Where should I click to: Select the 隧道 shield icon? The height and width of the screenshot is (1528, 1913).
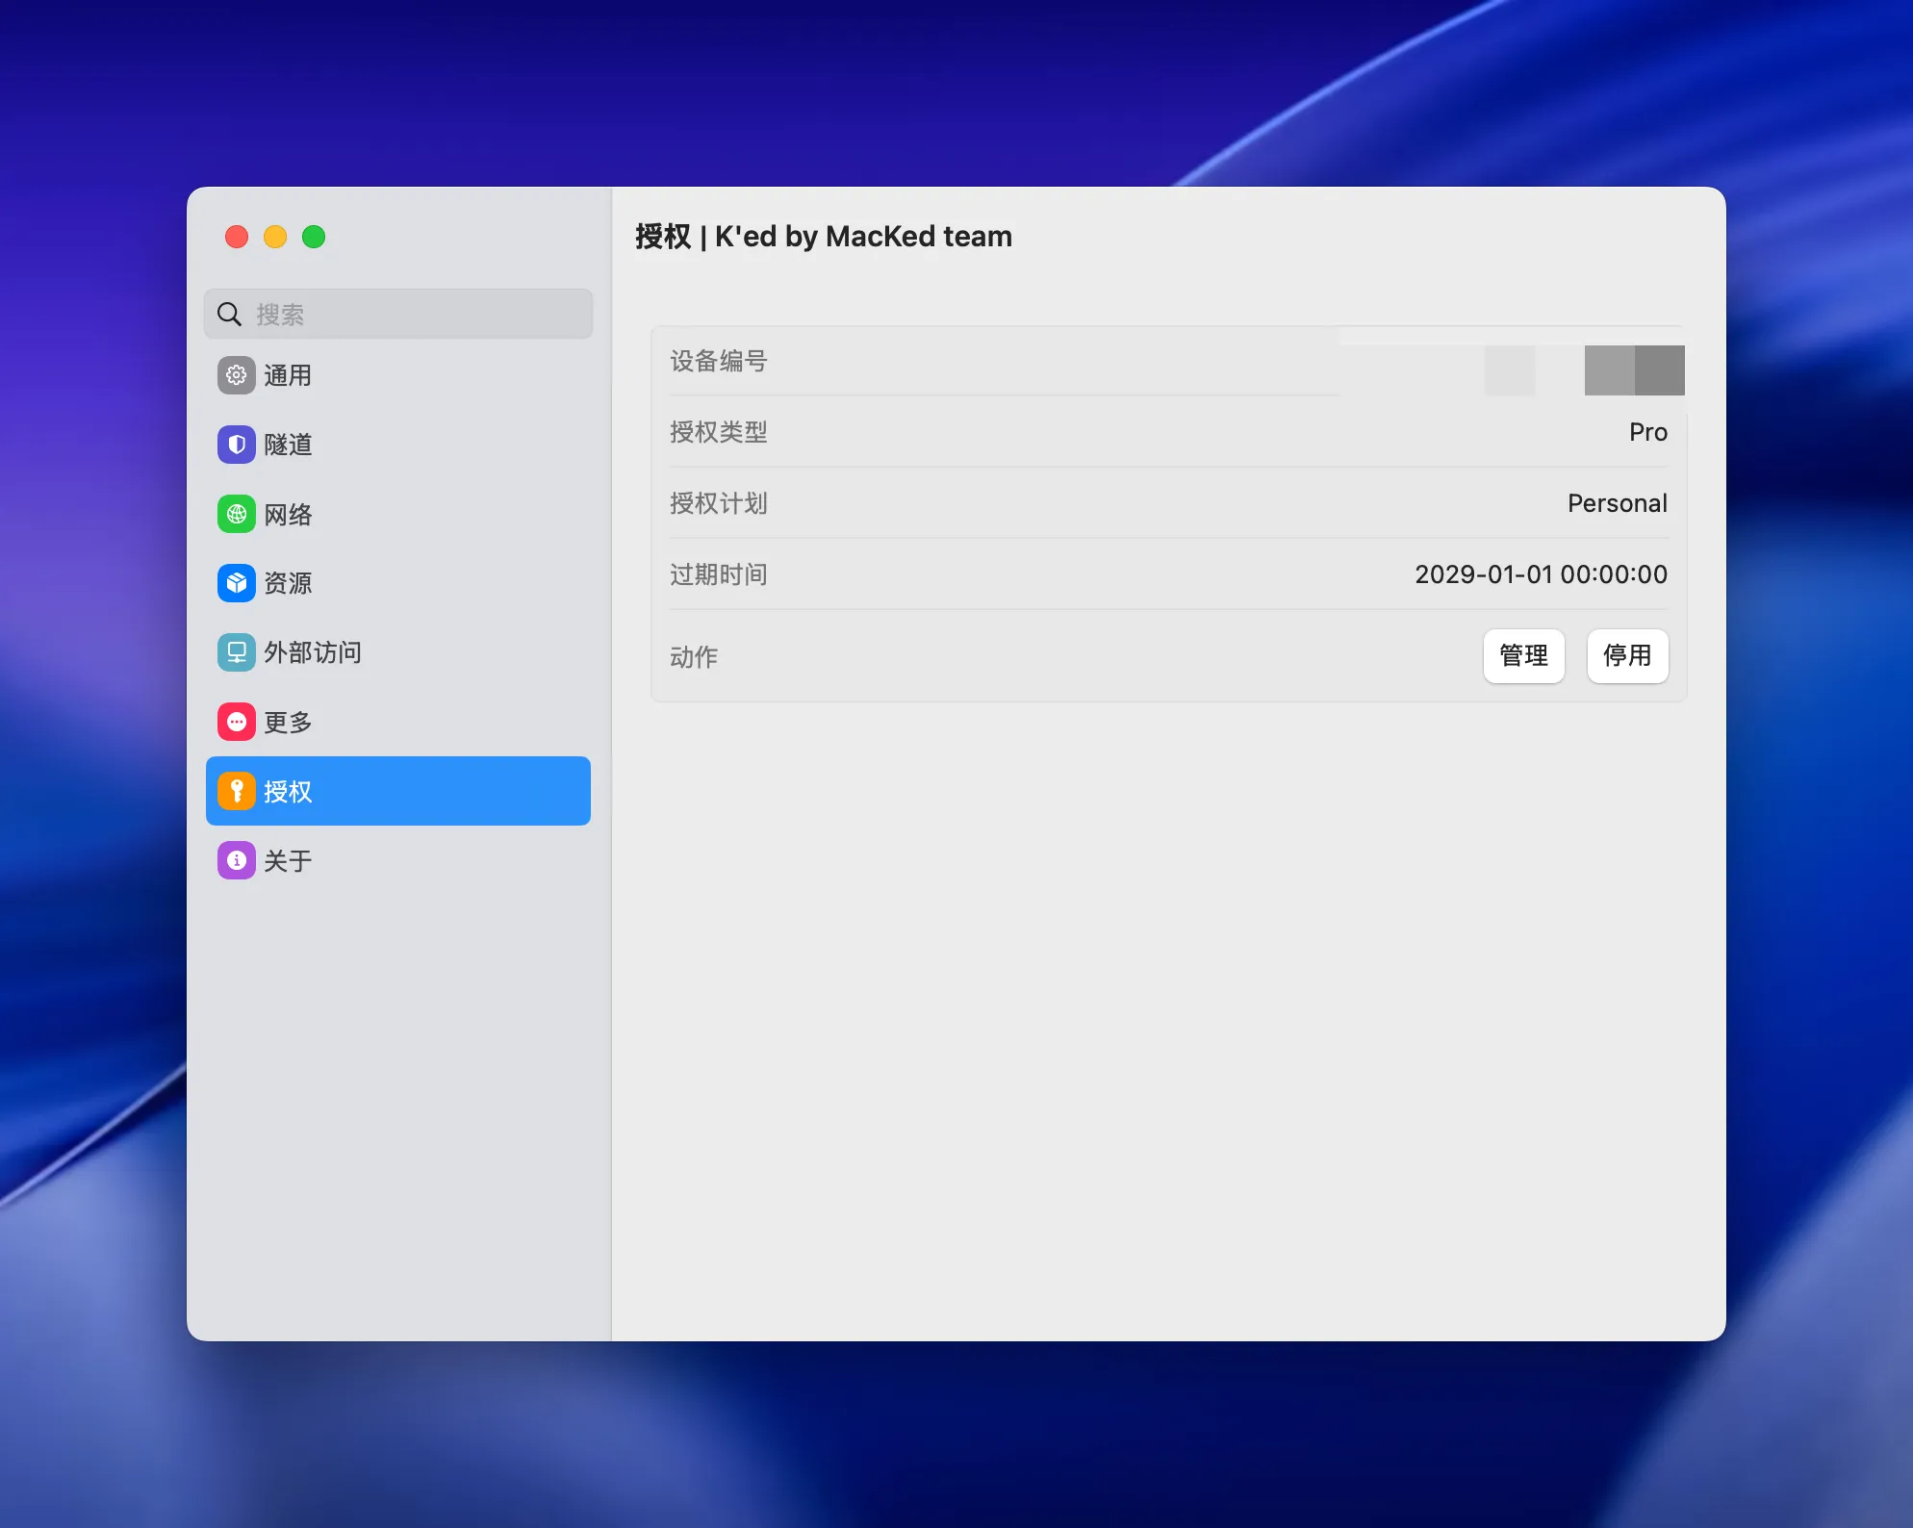tap(237, 445)
